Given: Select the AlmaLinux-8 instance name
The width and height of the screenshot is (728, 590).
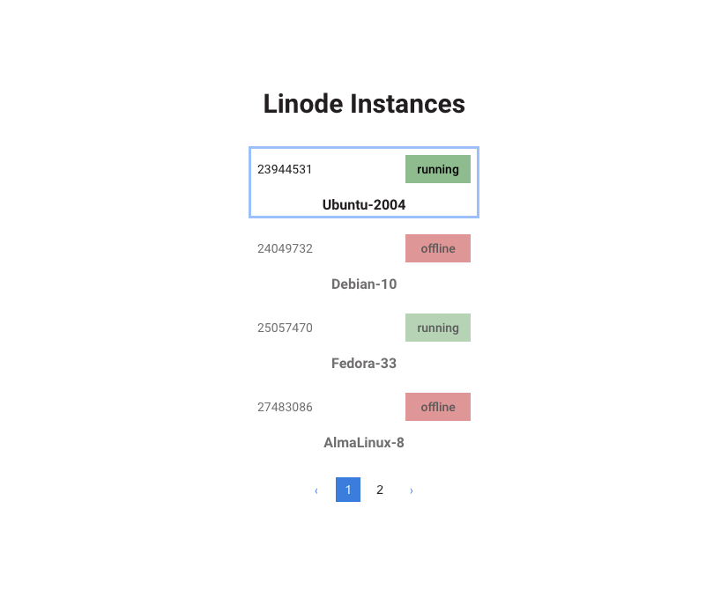Looking at the screenshot, I should pos(364,443).
